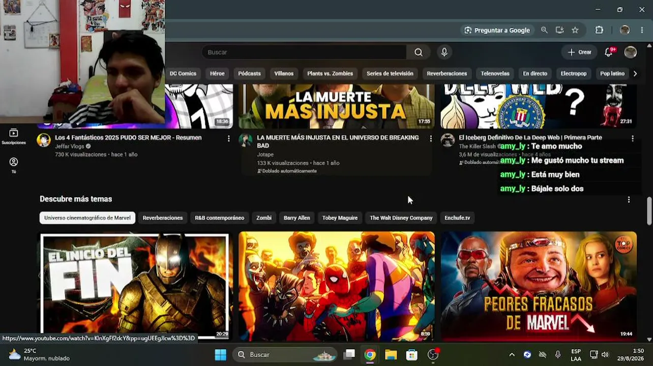
Task: Click the ESP LAA language switcher
Action: (x=576, y=354)
